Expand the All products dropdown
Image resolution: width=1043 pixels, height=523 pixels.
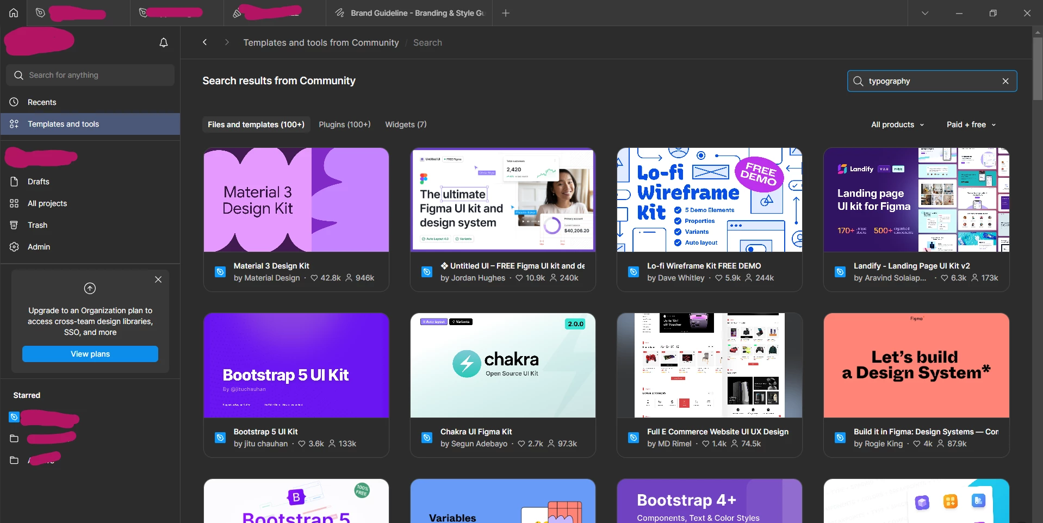click(897, 124)
